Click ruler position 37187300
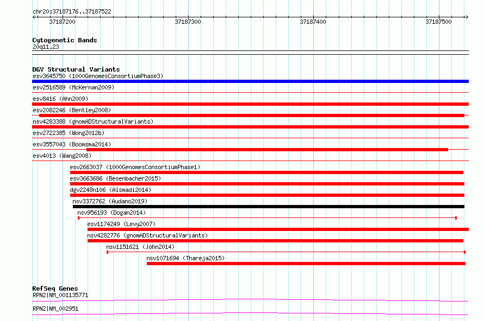This screenshot has height=321, width=484. (x=188, y=22)
